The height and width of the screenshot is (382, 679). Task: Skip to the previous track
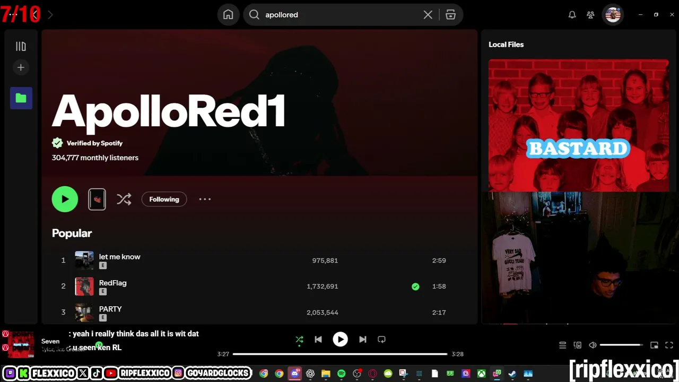[x=318, y=340]
